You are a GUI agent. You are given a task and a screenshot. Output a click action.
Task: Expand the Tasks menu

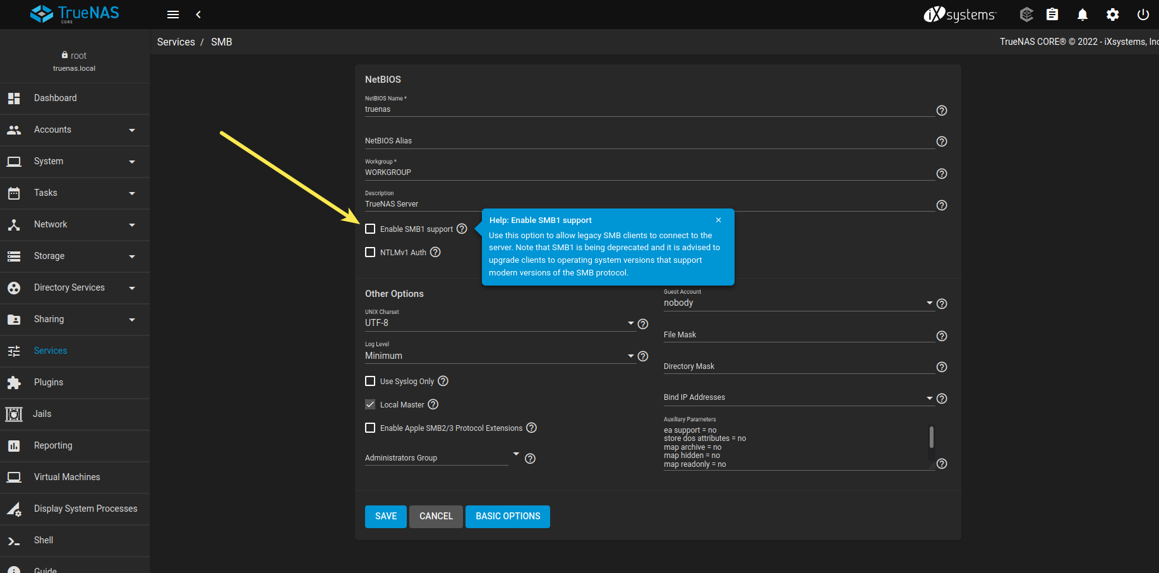(75, 193)
